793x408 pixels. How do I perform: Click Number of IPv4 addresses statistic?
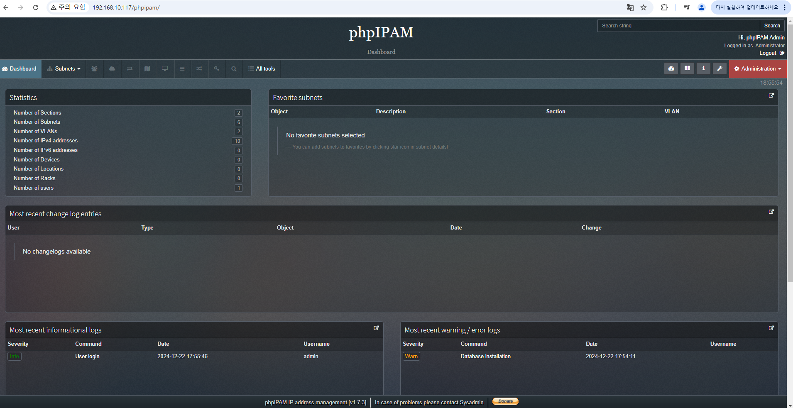pos(128,141)
